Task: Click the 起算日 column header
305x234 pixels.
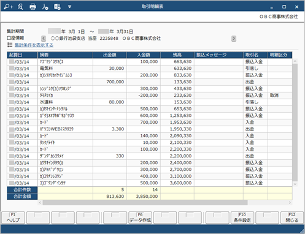Action: pos(22,55)
